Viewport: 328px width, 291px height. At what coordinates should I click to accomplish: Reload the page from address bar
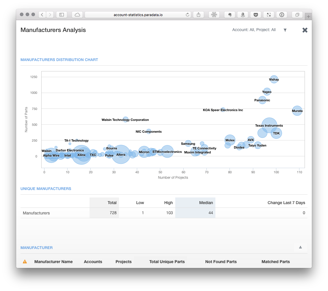point(187,15)
